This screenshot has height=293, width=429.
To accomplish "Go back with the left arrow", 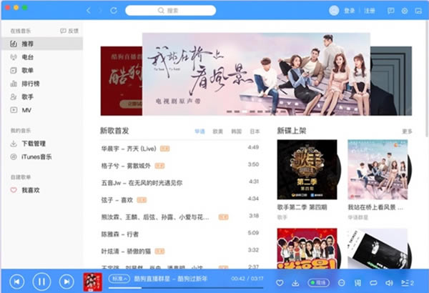I will [x=89, y=11].
